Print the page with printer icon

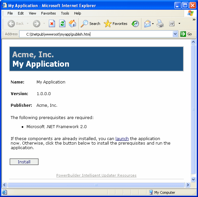click(160, 24)
